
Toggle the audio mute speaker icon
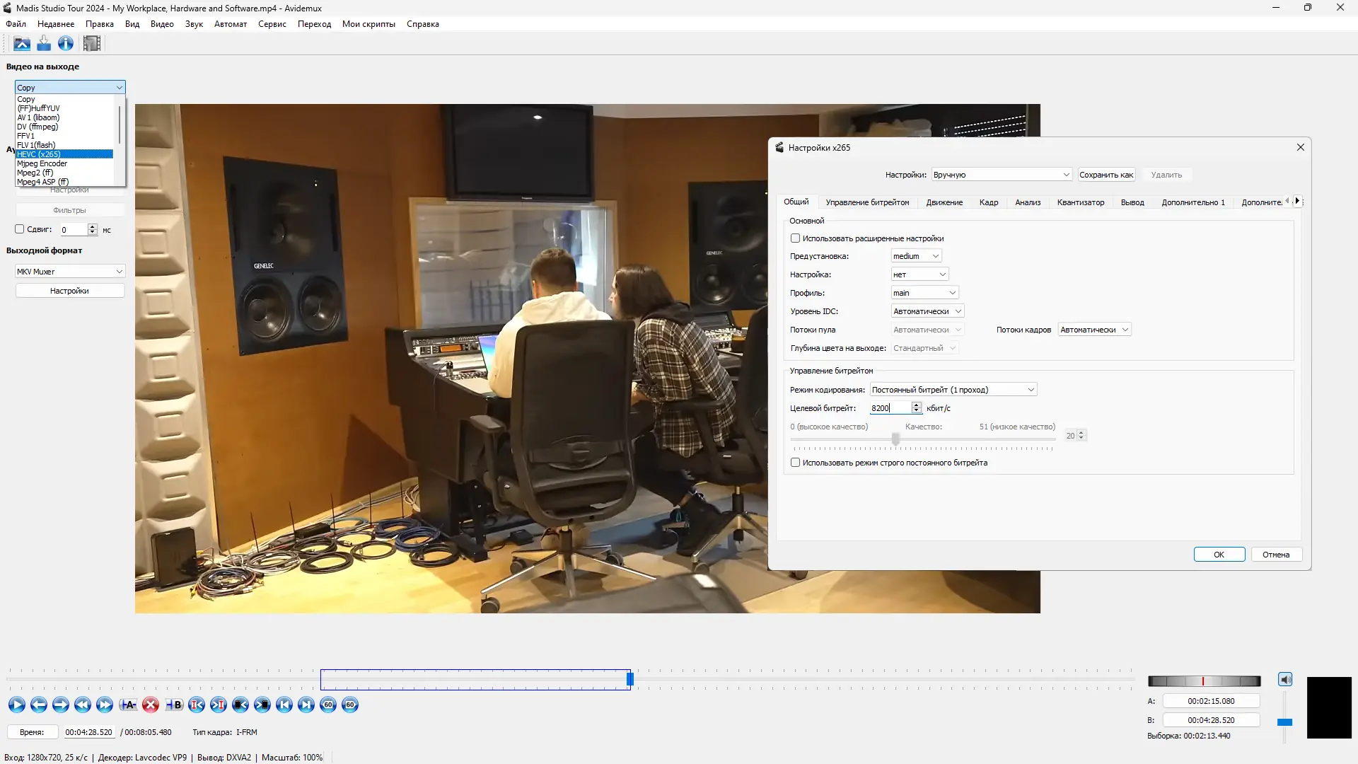tap(1285, 680)
